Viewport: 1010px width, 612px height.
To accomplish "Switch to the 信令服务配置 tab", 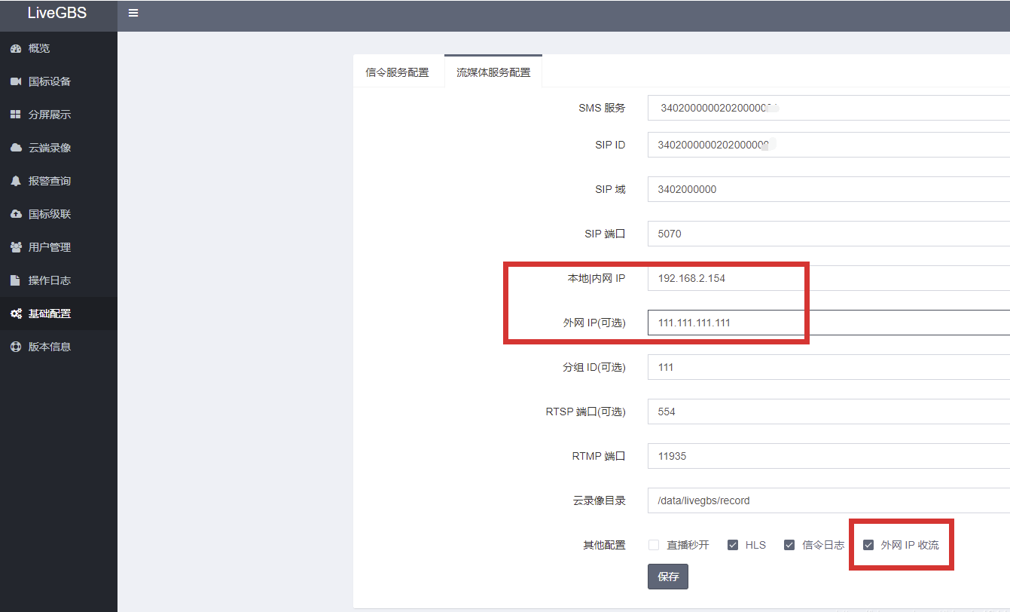I will [x=397, y=72].
